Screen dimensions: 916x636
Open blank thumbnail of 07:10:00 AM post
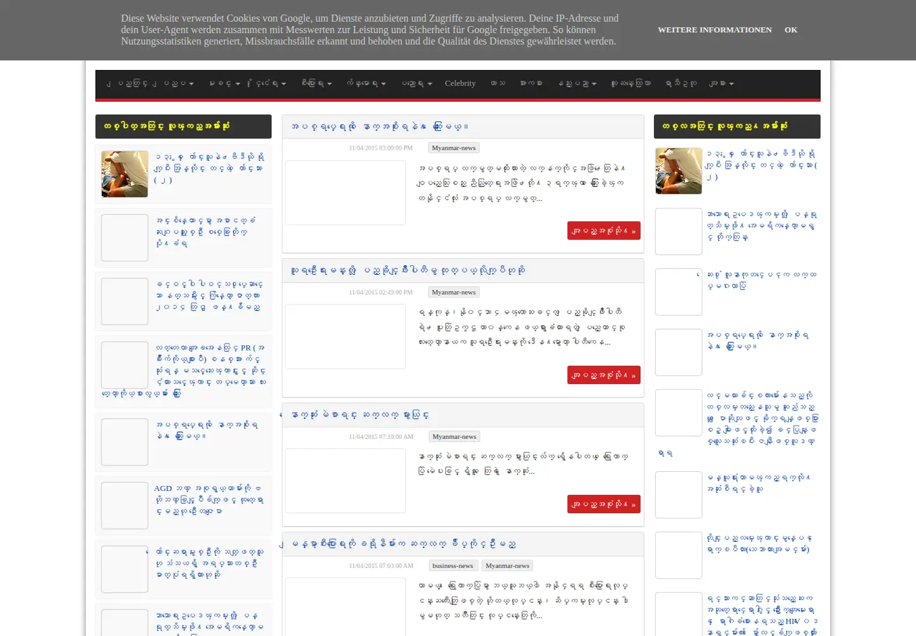345,481
